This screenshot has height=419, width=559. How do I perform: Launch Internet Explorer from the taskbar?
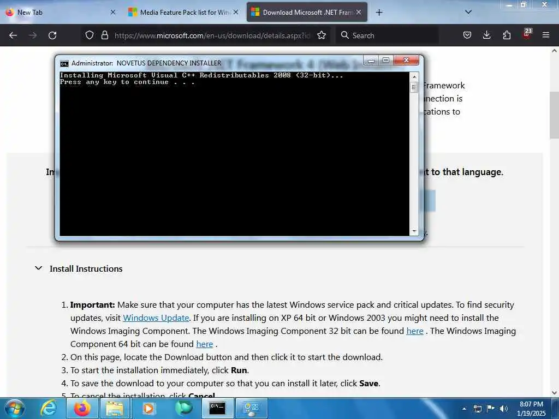(49, 408)
